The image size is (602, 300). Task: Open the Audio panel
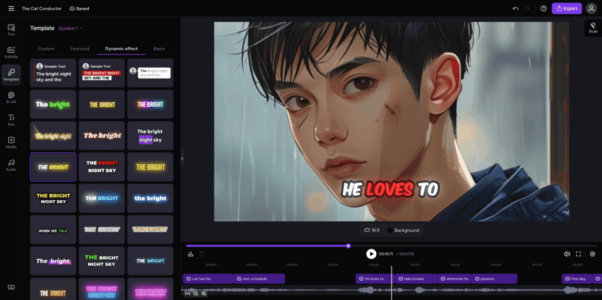(11, 165)
